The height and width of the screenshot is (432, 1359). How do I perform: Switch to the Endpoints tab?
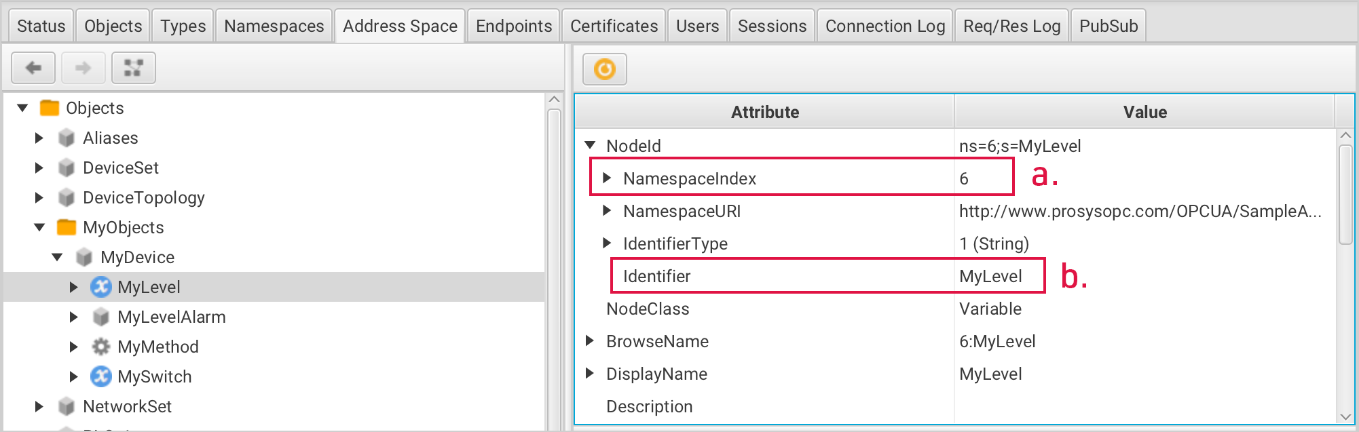pyautogui.click(x=513, y=26)
